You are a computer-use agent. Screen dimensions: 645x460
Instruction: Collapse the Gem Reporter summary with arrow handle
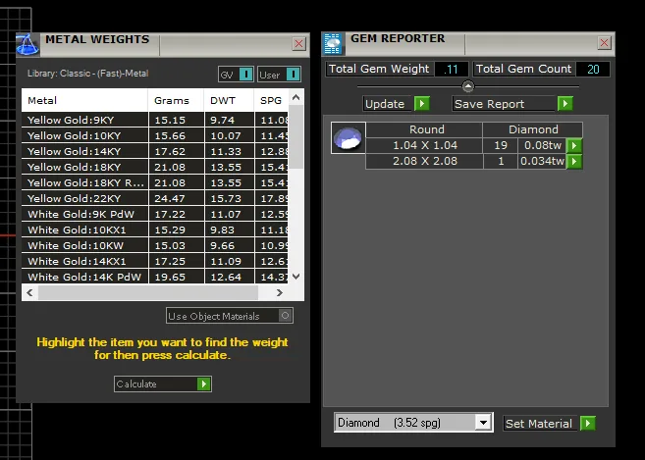click(468, 86)
